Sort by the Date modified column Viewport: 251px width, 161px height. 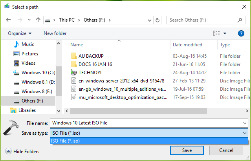point(187,45)
